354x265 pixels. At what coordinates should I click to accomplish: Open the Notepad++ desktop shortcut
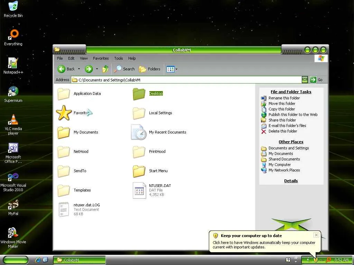[x=13, y=66]
